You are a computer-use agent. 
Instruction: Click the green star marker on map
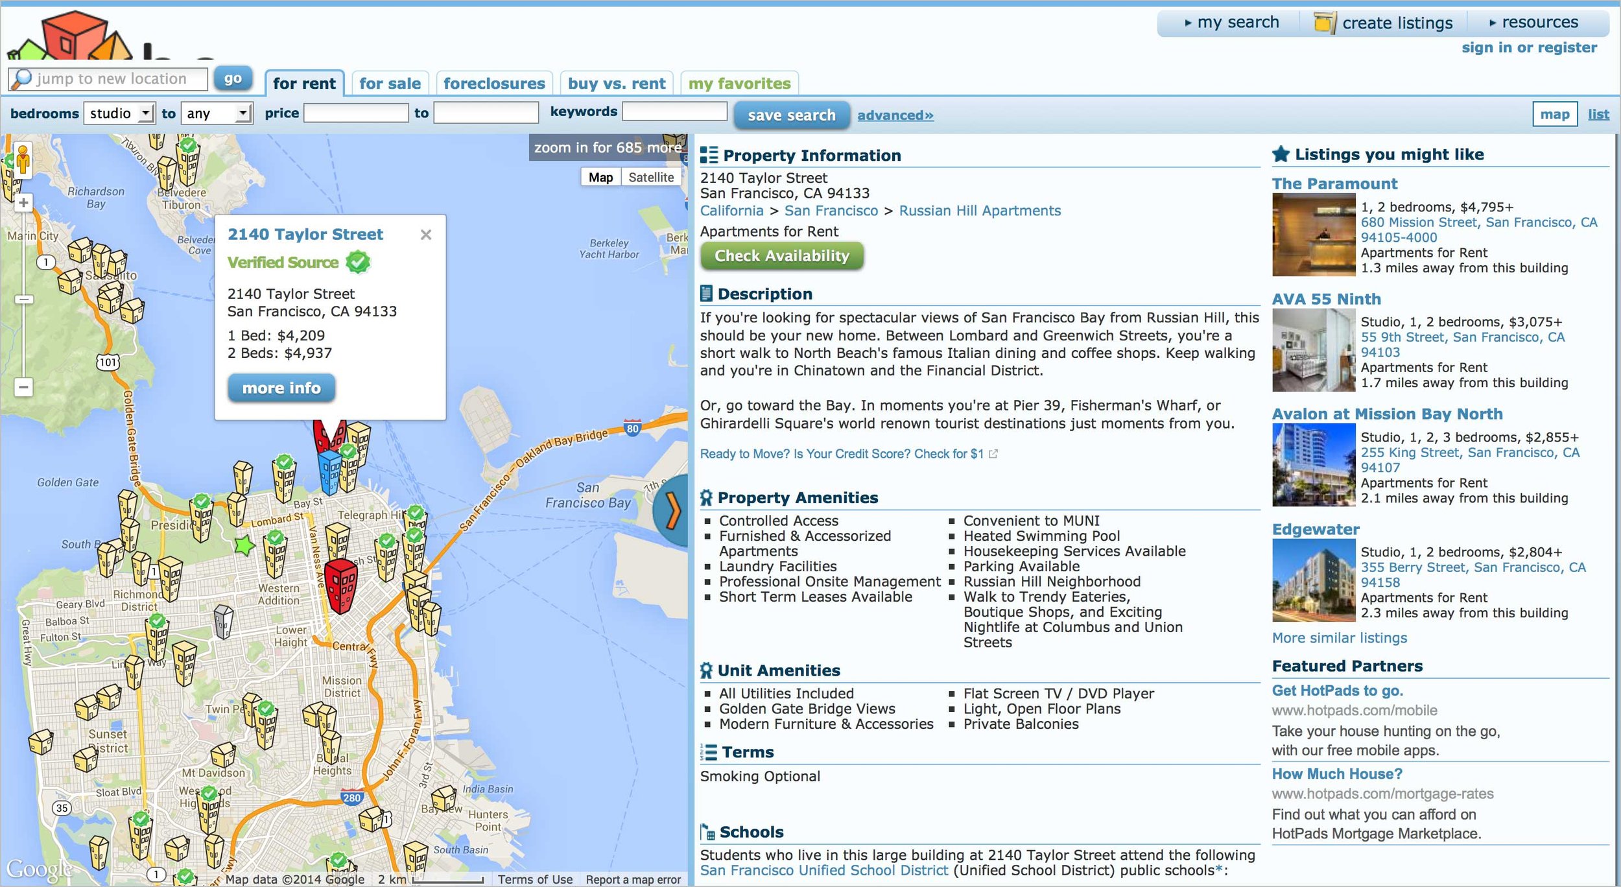[x=244, y=545]
